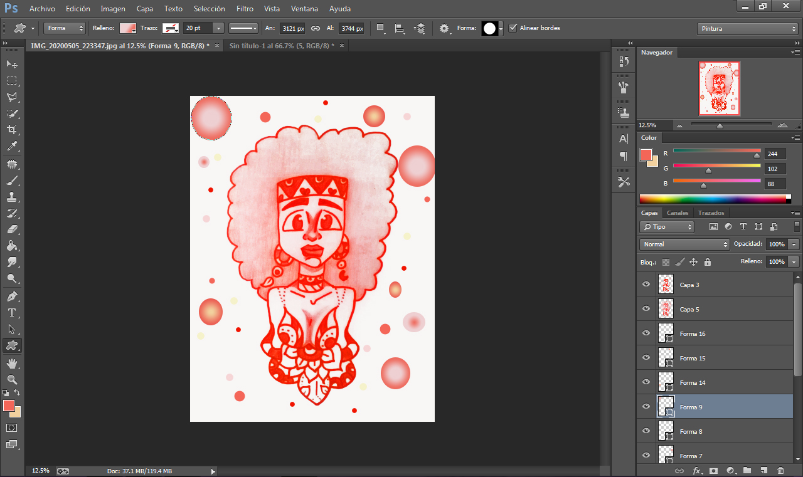This screenshot has height=477, width=803.
Task: Select the Brush tool
Action: tap(12, 181)
